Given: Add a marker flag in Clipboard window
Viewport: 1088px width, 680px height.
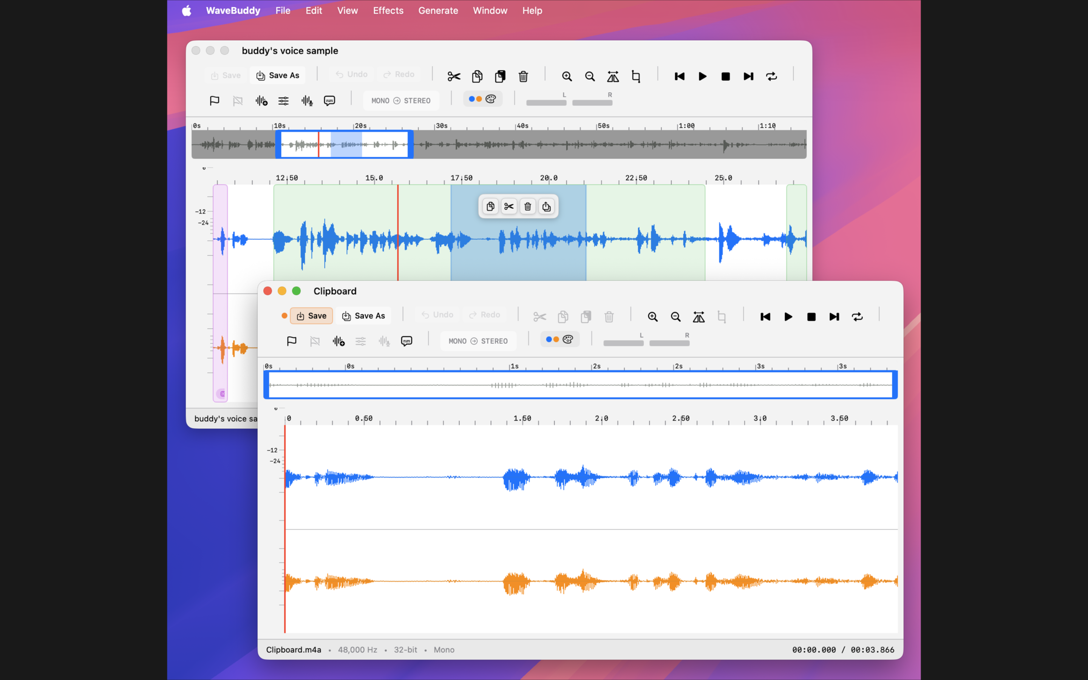Looking at the screenshot, I should tap(292, 341).
